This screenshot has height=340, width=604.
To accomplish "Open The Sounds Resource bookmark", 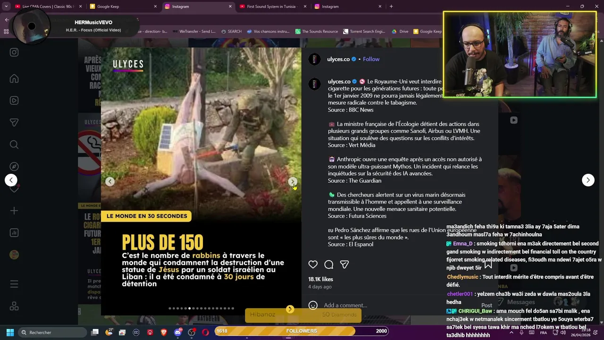I will click(317, 32).
